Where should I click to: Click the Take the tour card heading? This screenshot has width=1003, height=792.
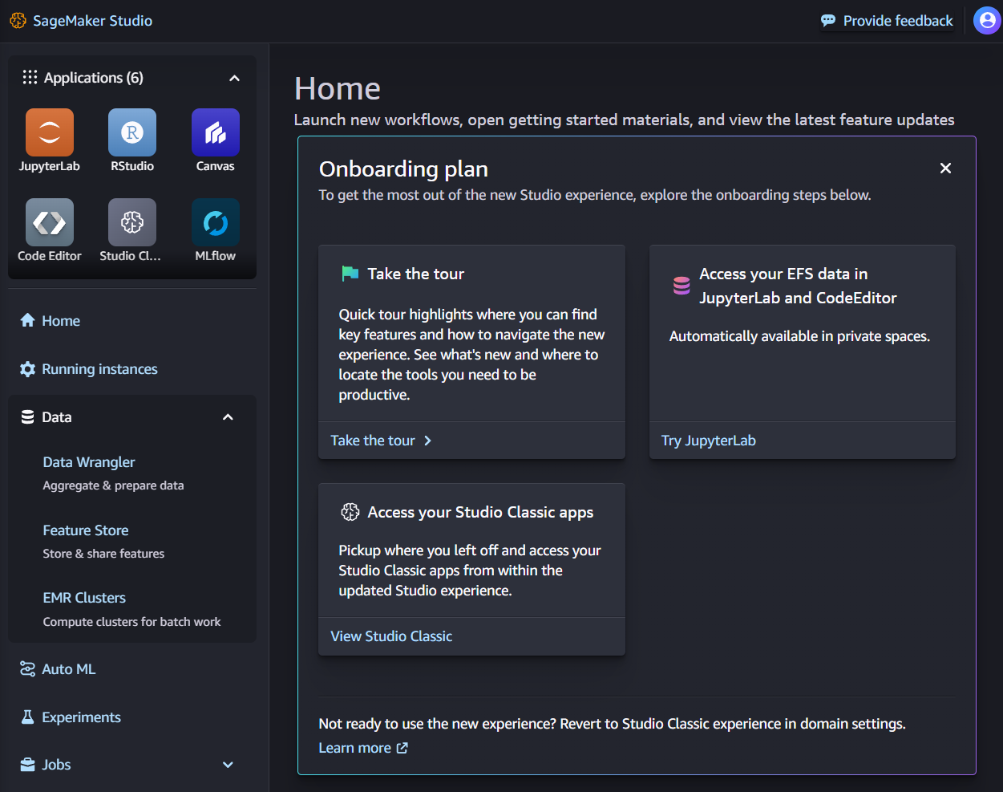[x=416, y=274]
